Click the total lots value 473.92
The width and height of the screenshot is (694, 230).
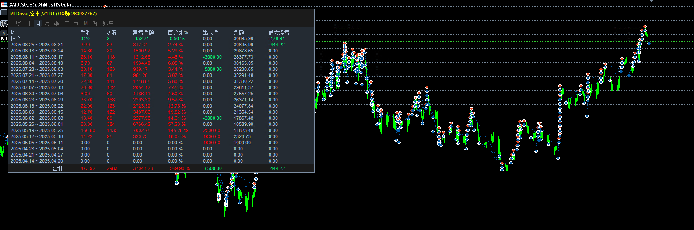88,168
